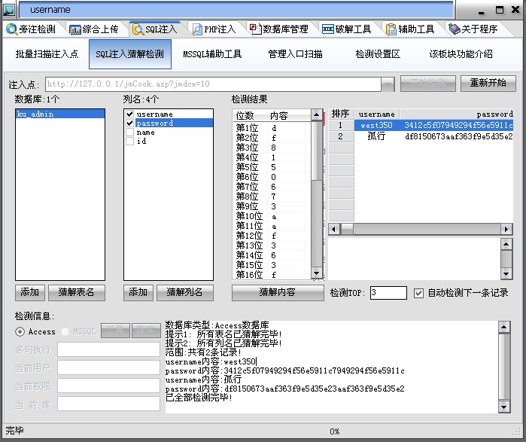
Task: Click 检测结果 vertical scrollbar thumb
Action: click(316, 151)
